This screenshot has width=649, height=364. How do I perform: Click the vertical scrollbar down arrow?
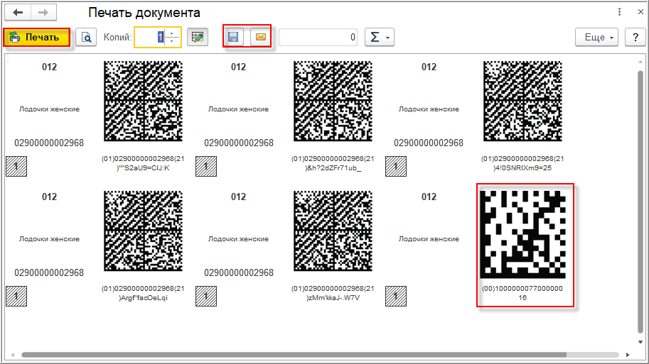[640, 342]
